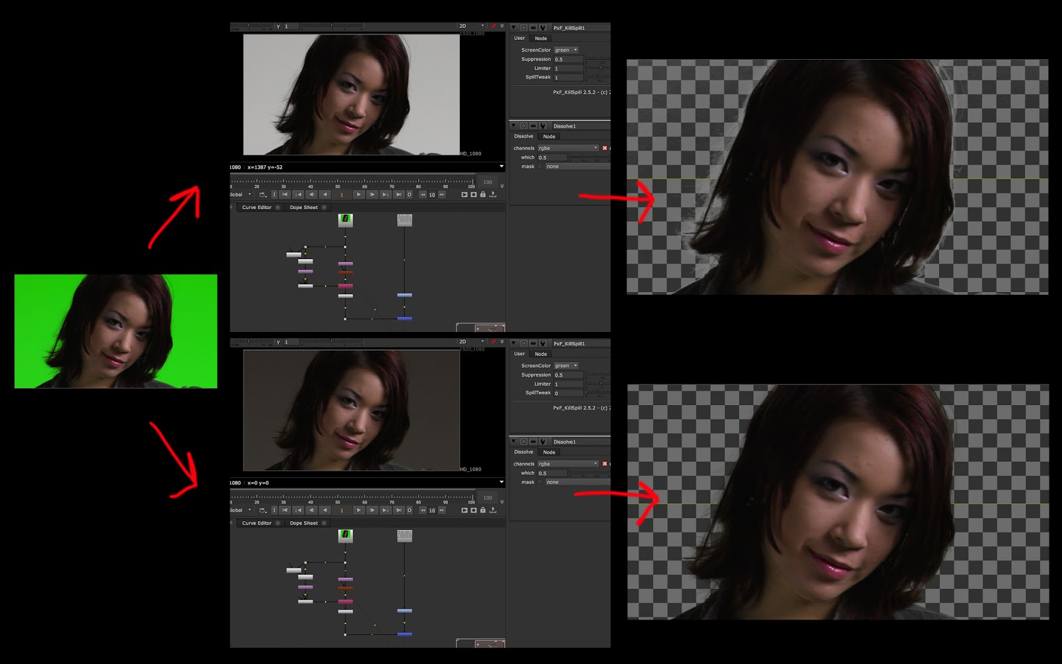The height and width of the screenshot is (664, 1062).
Task: Click the capture icon in the upper viewer
Action: 473,195
